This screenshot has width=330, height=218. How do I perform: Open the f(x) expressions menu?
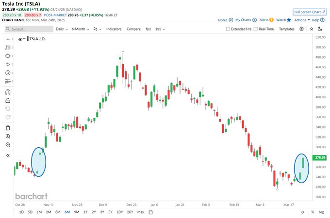(148, 29)
